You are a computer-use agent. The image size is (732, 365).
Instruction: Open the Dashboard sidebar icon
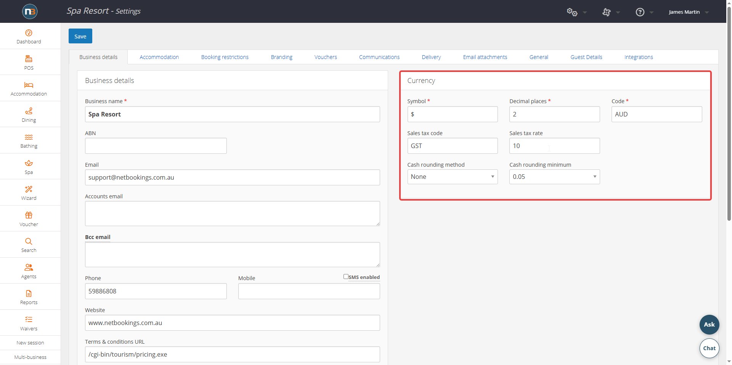click(29, 33)
